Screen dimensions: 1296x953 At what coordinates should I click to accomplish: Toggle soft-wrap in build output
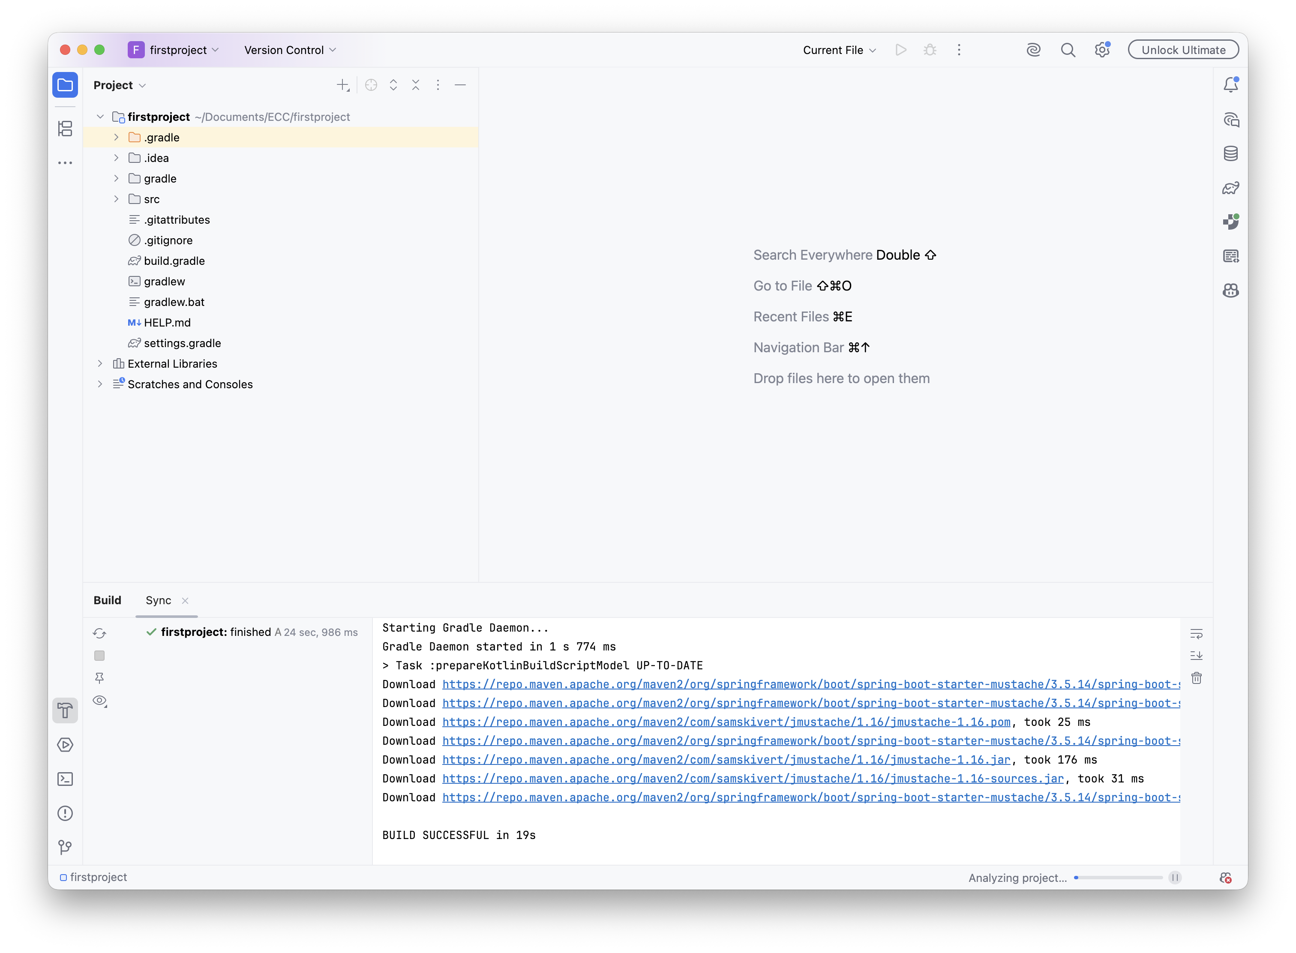(x=1196, y=634)
